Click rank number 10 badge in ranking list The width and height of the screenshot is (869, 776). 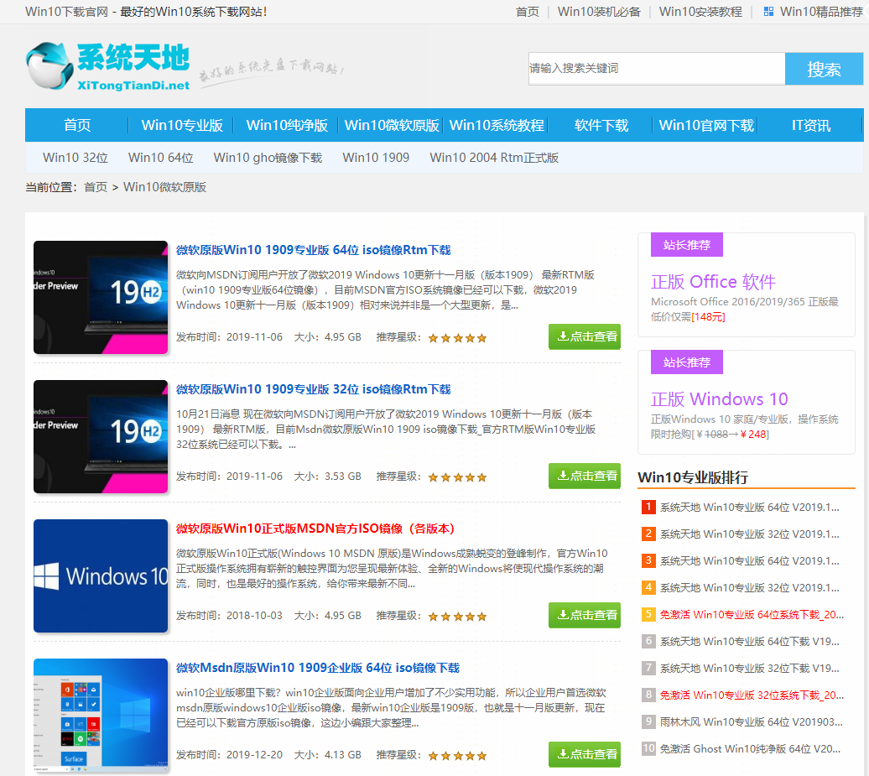coord(648,748)
